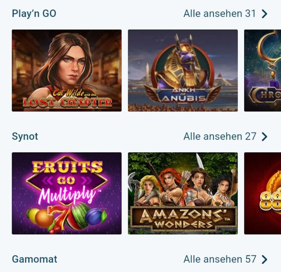
Task: View all 27 Synot games
Action: tap(220, 137)
